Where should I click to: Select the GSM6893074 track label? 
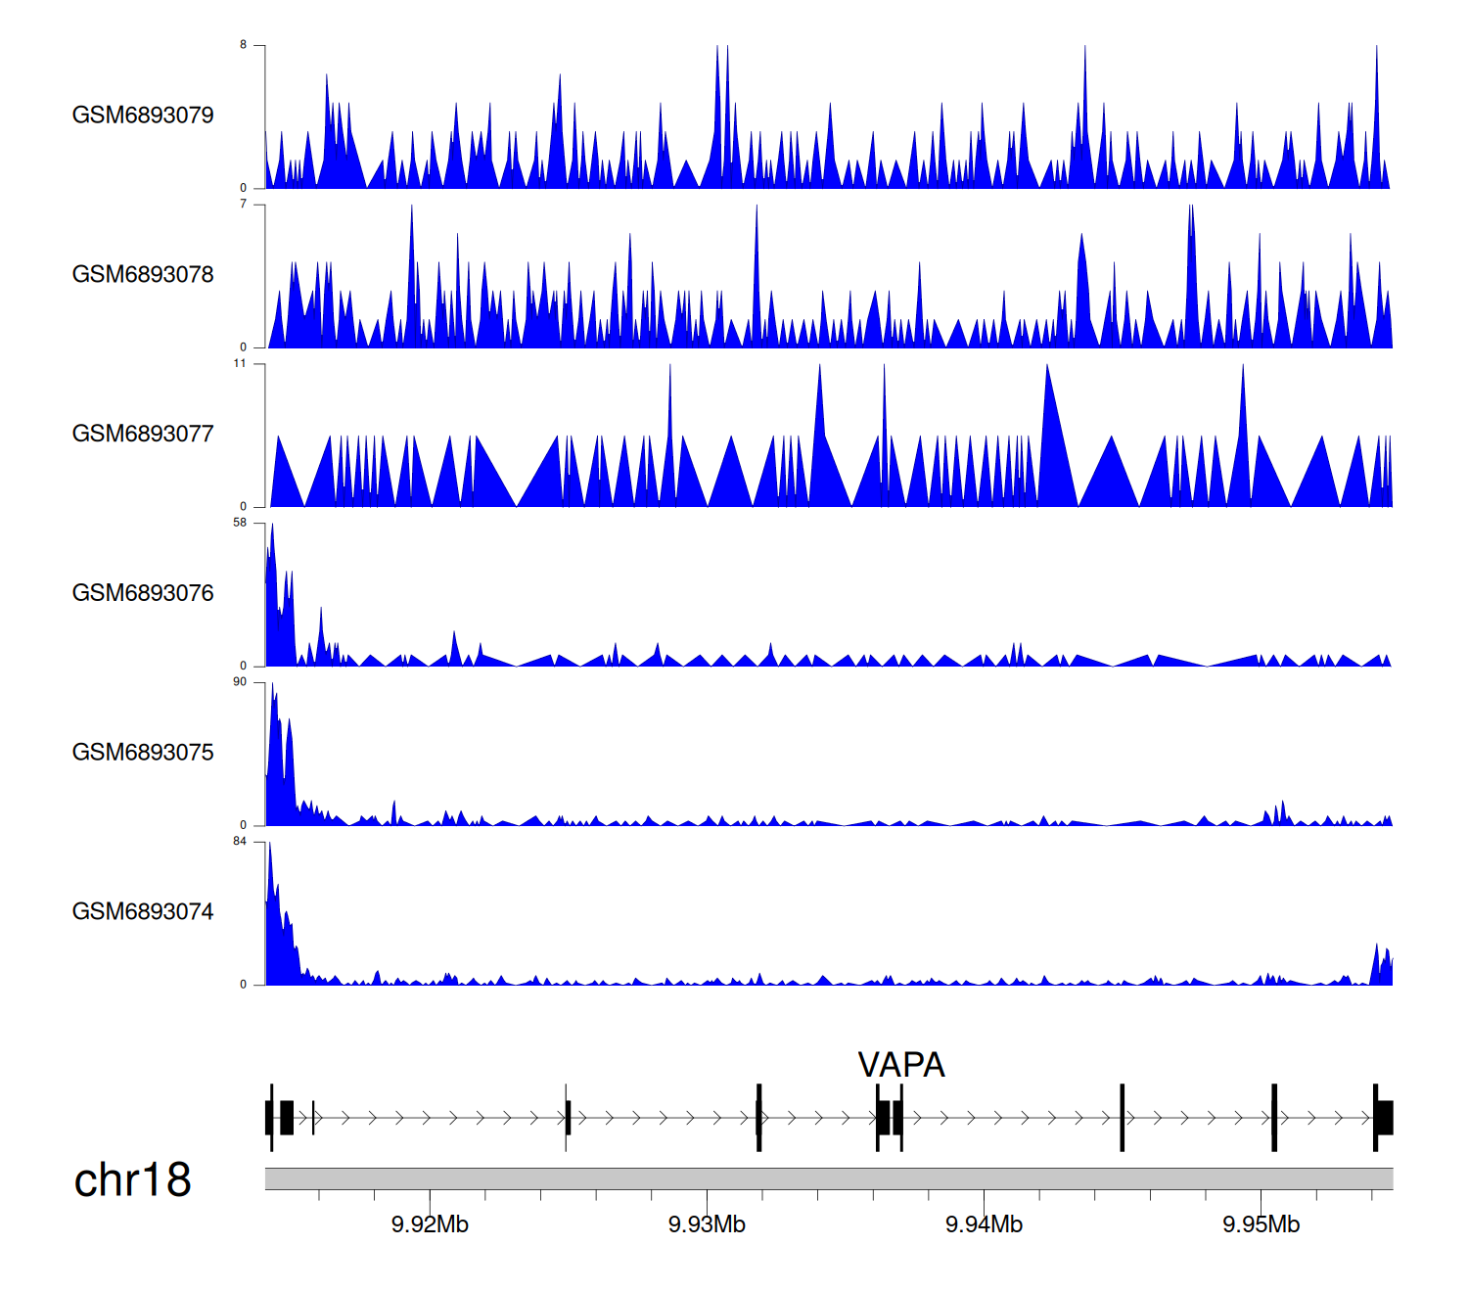143,912
